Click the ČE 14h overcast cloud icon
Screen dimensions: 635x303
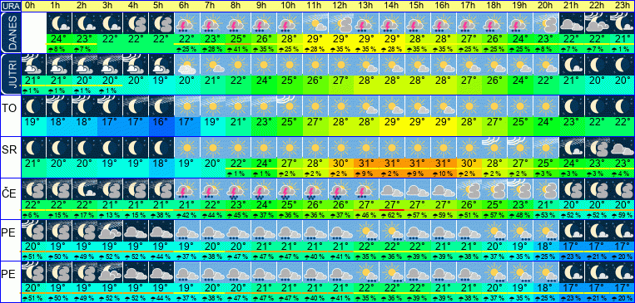[x=392, y=189]
